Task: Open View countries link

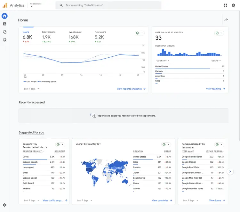Action: (x=160, y=200)
